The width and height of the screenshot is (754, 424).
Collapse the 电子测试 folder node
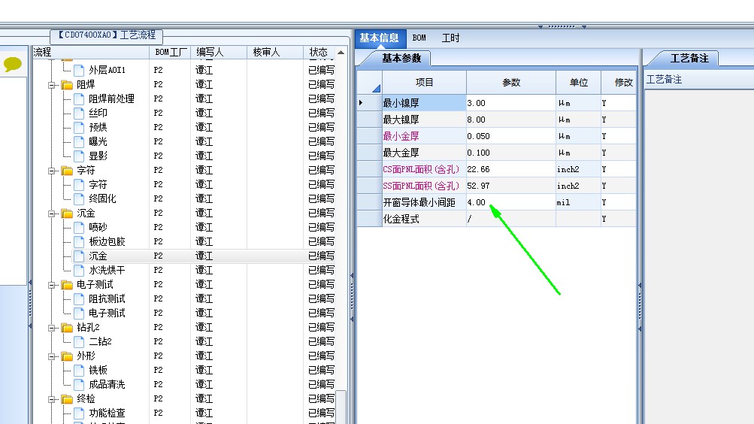(51, 285)
